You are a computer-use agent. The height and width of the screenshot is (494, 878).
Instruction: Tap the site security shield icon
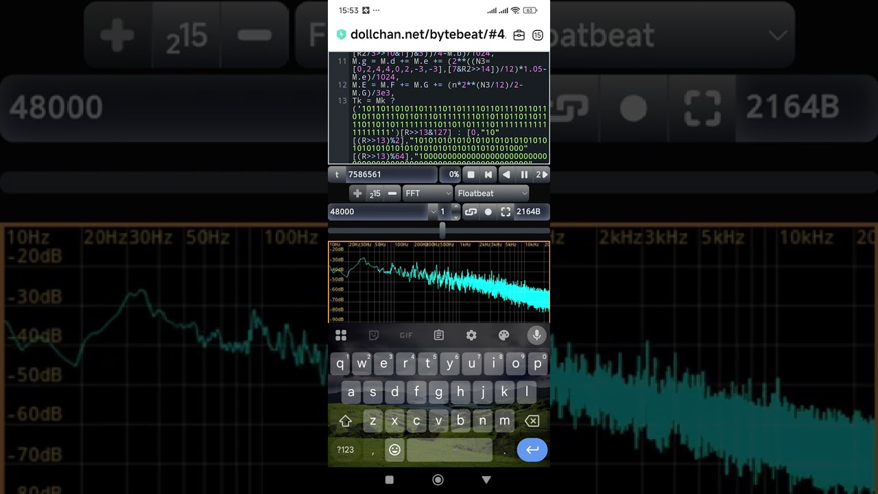[341, 34]
